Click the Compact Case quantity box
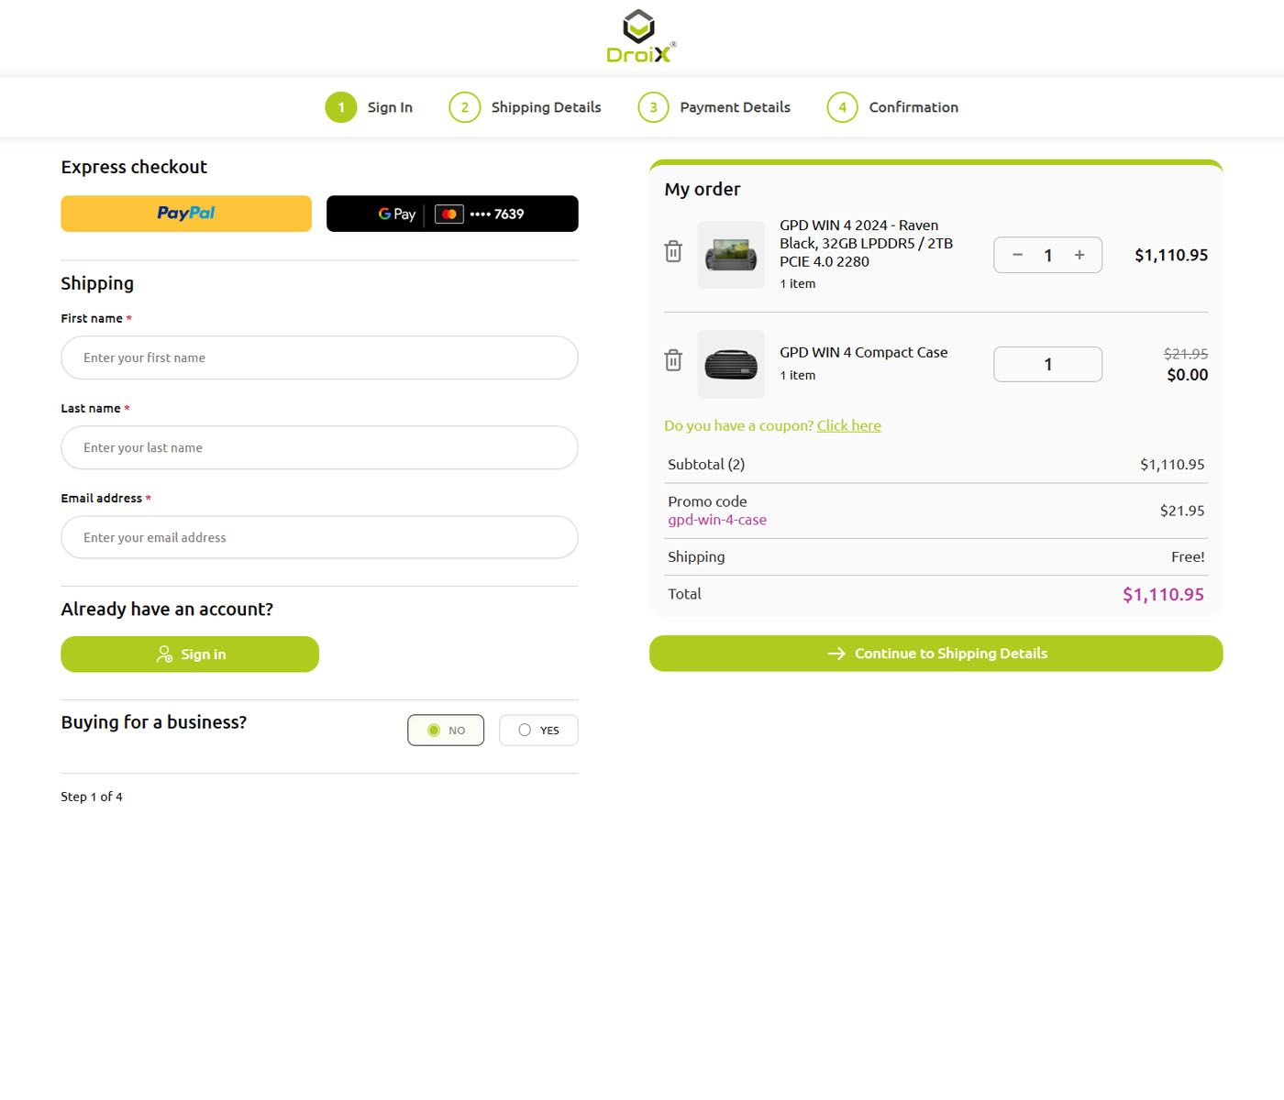 (1047, 364)
